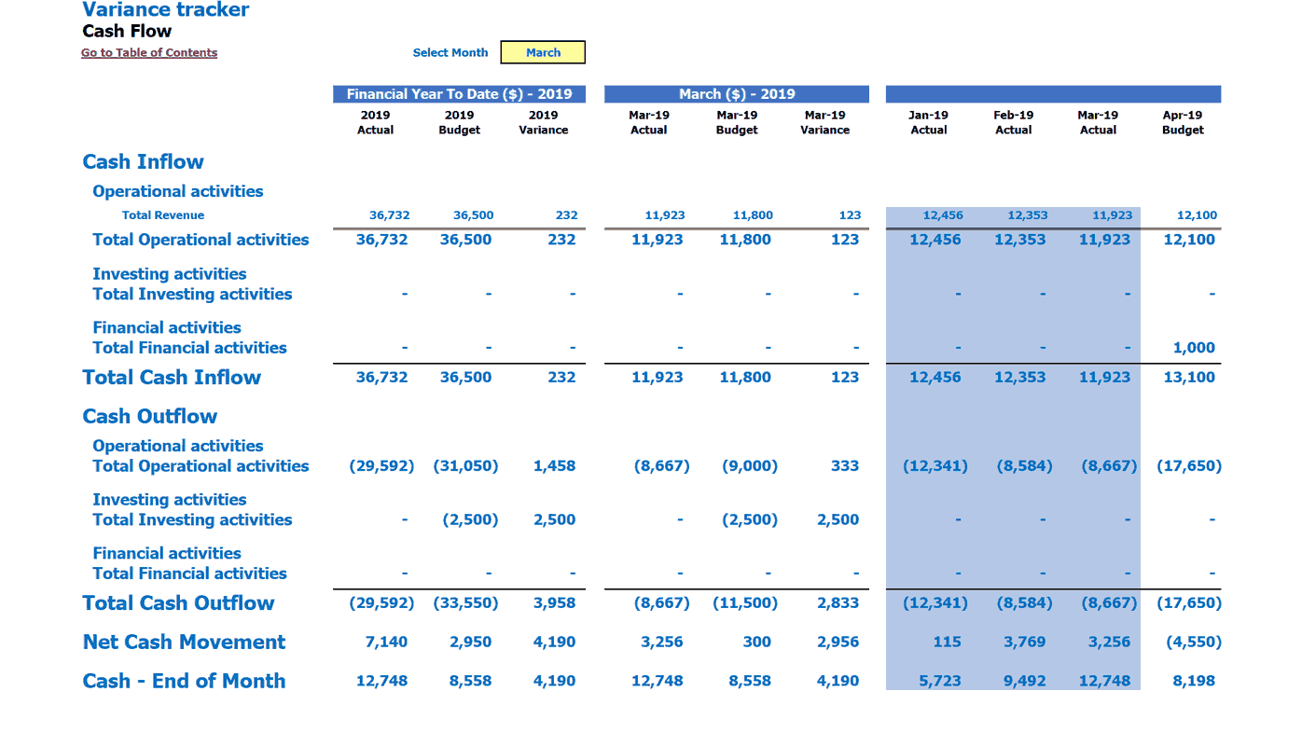
Task: Open the Go to Table of Contents link
Action: tap(149, 53)
